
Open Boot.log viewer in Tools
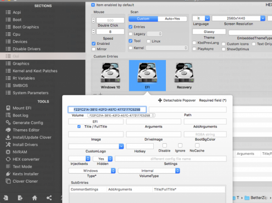click(24, 115)
